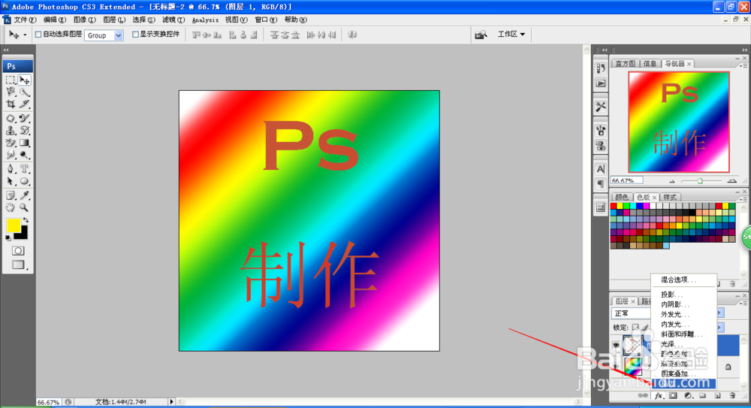Viewport: 751px width, 408px height.
Task: Toggle lock transparent pixels option
Action: (635, 327)
